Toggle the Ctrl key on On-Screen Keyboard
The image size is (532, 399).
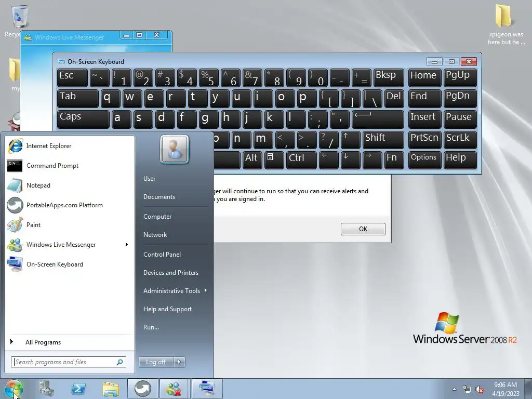point(302,161)
